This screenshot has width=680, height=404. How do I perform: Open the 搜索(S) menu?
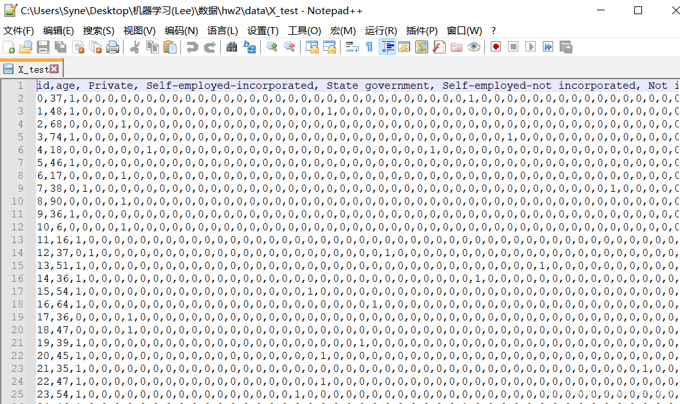pos(99,31)
